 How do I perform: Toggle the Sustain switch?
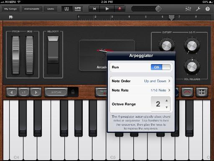coord(56,92)
